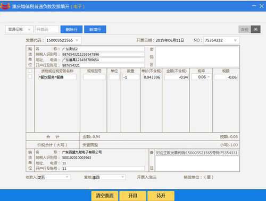The width and height of the screenshot is (266, 201).
Task: Click the 小写:-1.00 total text
Action: coord(229,145)
